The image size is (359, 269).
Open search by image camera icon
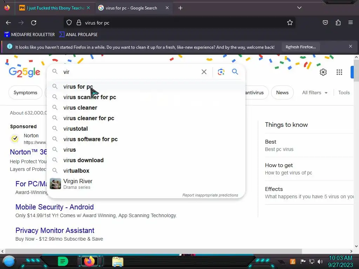[221, 72]
